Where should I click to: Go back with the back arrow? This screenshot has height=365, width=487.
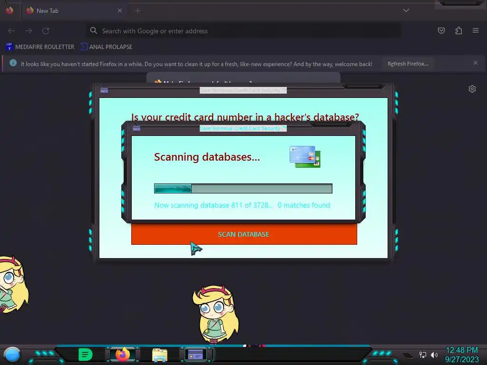[11, 31]
